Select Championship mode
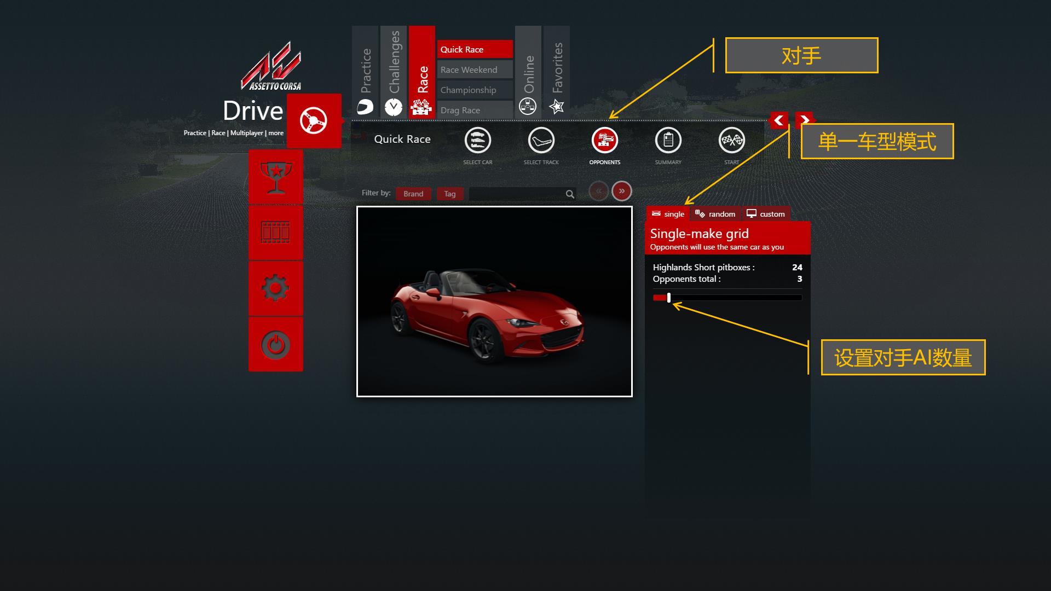This screenshot has height=591, width=1051. 475,90
